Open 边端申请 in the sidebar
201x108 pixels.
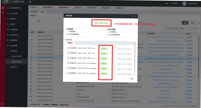pyautogui.click(x=13, y=67)
